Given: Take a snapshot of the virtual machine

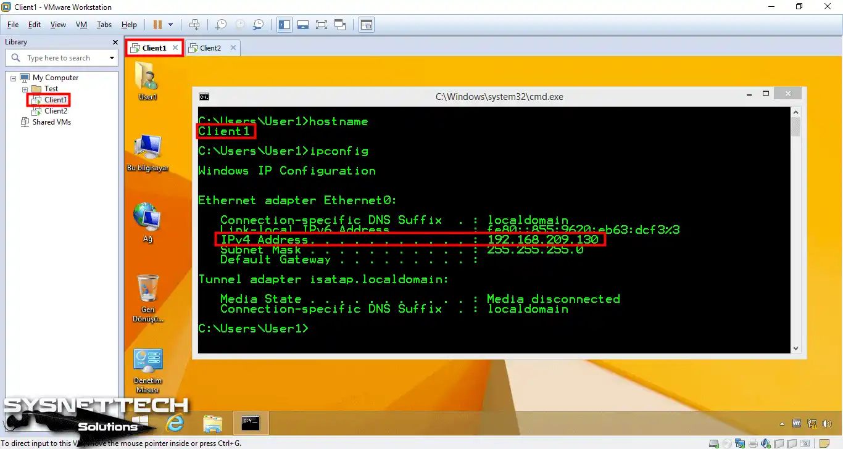Looking at the screenshot, I should (x=220, y=25).
